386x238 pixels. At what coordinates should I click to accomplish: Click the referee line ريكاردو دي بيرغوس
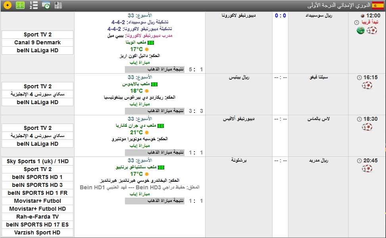(140, 97)
